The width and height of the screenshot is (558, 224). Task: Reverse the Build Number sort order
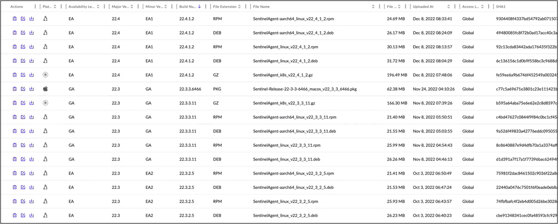pyautogui.click(x=199, y=7)
